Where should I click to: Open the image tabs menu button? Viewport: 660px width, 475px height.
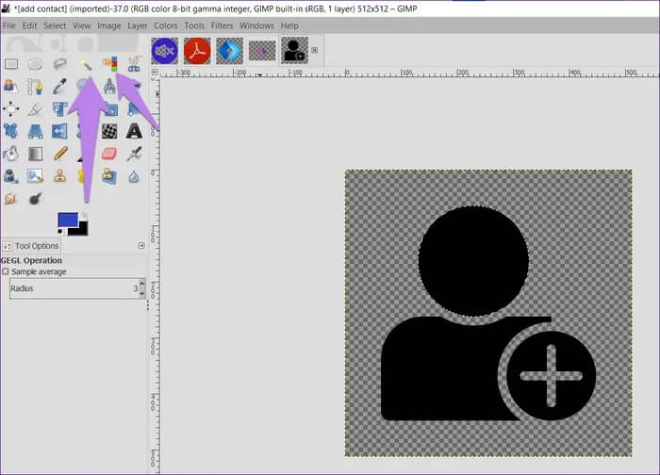[x=315, y=50]
